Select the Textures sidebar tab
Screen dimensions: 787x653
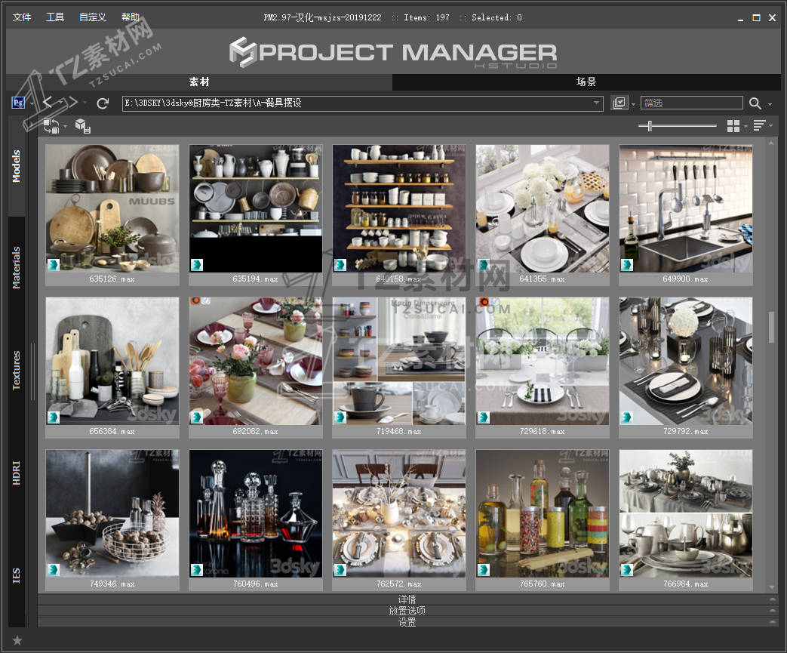16,370
